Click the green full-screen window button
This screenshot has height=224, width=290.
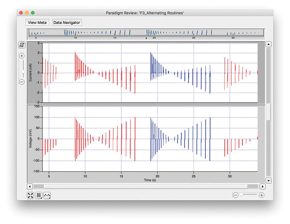coord(33,13)
